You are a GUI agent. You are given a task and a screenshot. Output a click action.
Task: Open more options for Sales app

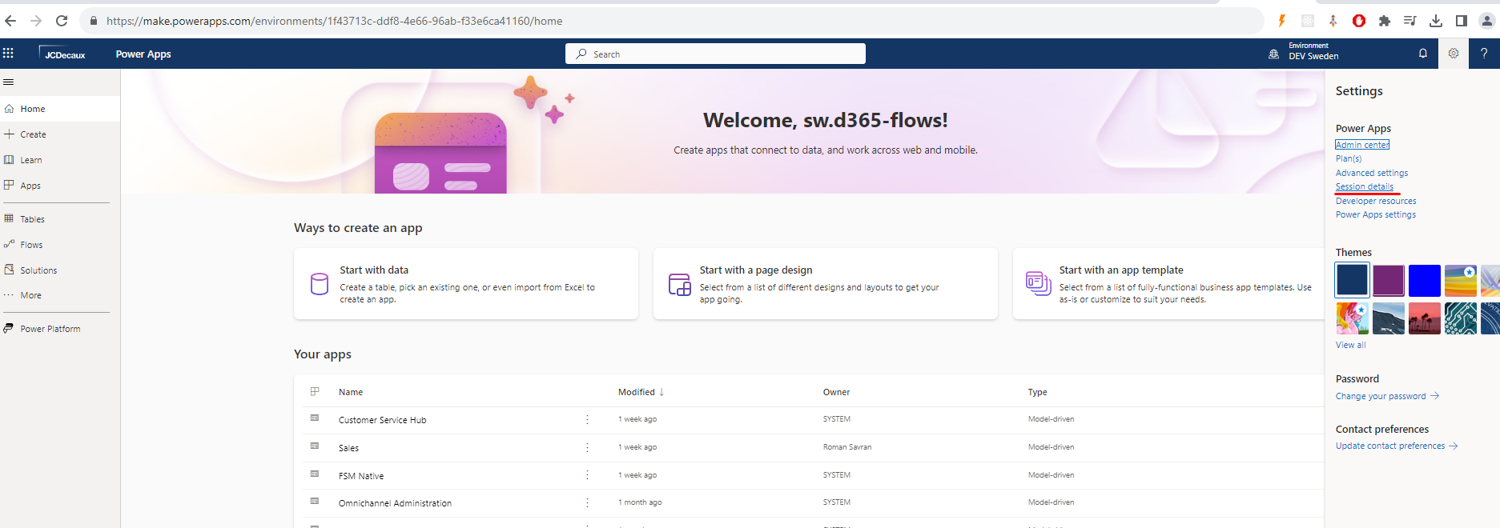587,447
